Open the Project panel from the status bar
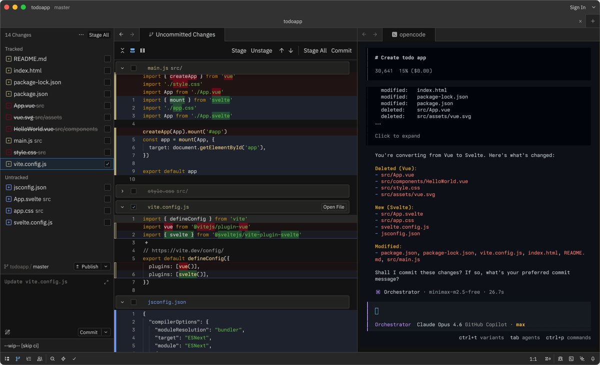The height and width of the screenshot is (365, 600). pyautogui.click(x=7, y=358)
